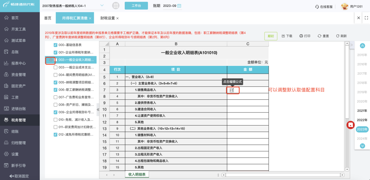The image size is (370, 180).
Task: Open the 总账 ledger icon
Action: 7,52
